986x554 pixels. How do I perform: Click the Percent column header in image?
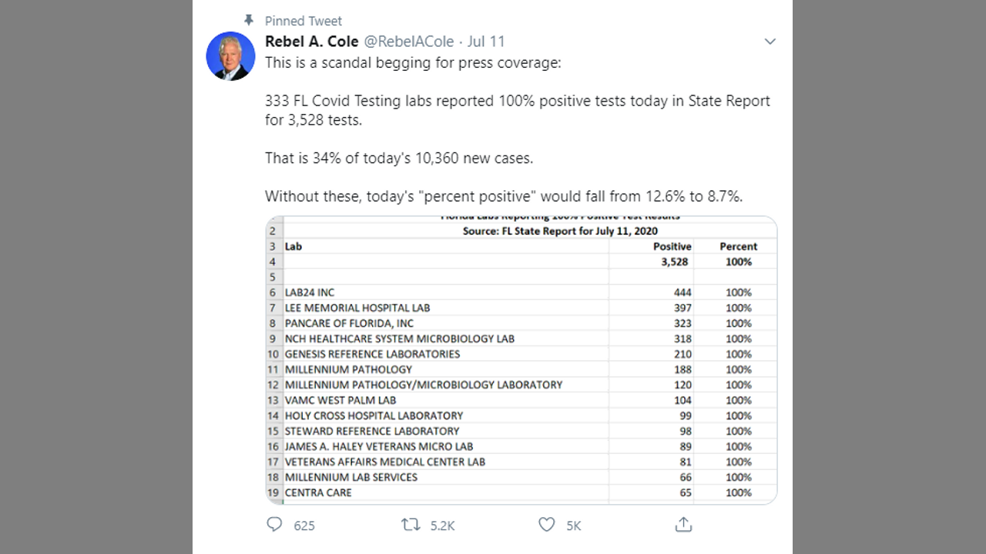click(738, 246)
